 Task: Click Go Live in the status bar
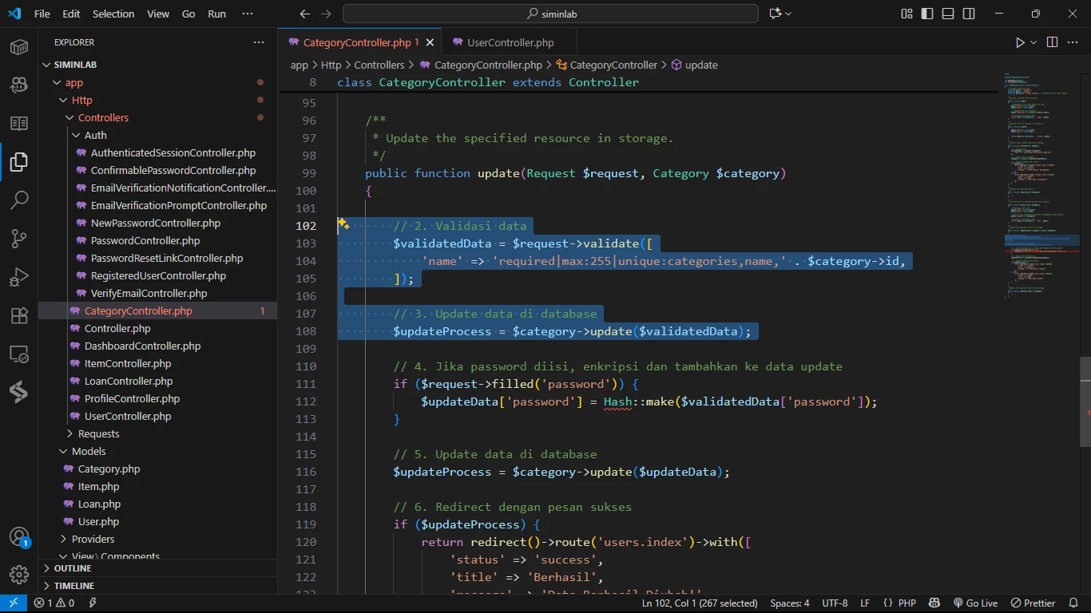975,603
